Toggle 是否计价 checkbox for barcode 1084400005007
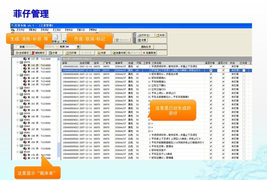The width and height of the screenshot is (267, 180). 223,158
